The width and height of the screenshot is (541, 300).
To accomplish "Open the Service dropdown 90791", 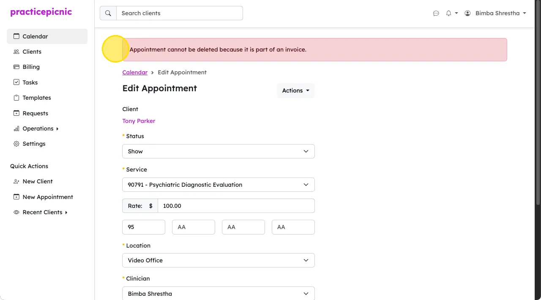I will (x=219, y=185).
